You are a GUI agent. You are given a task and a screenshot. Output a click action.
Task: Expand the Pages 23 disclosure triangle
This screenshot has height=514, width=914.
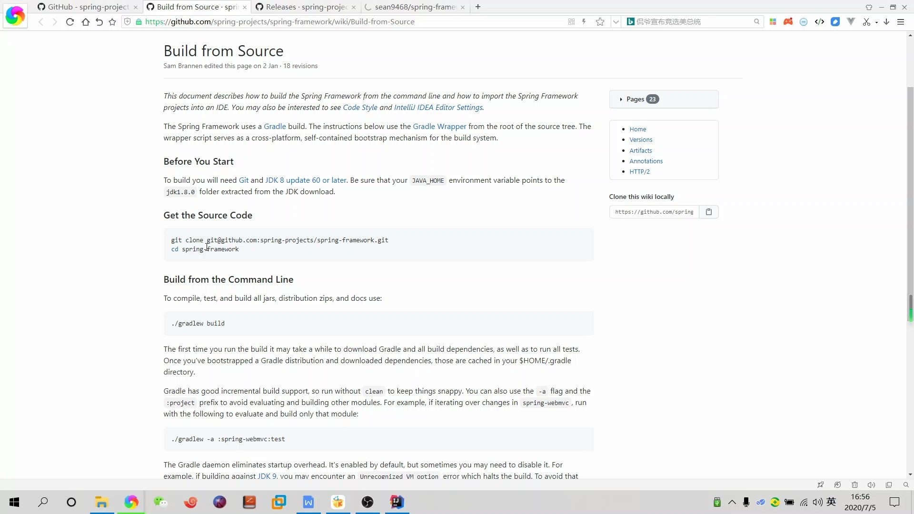click(x=621, y=99)
